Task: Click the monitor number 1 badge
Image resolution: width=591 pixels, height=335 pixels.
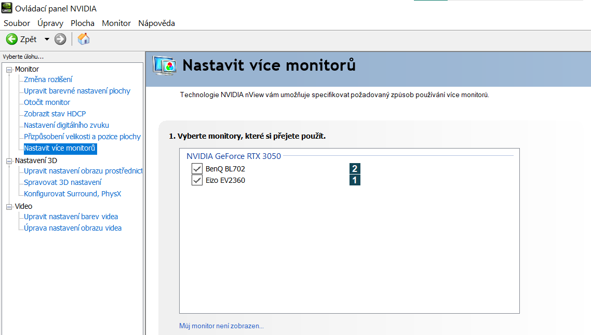Action: [x=355, y=180]
